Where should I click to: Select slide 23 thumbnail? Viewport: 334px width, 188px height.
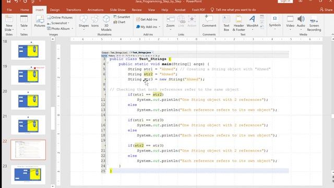(x=28, y=175)
